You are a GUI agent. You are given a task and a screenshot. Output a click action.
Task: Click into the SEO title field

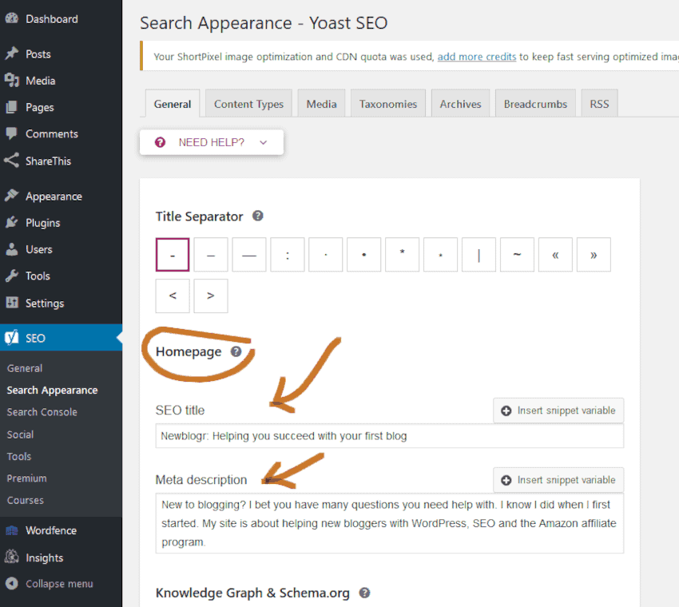[389, 436]
